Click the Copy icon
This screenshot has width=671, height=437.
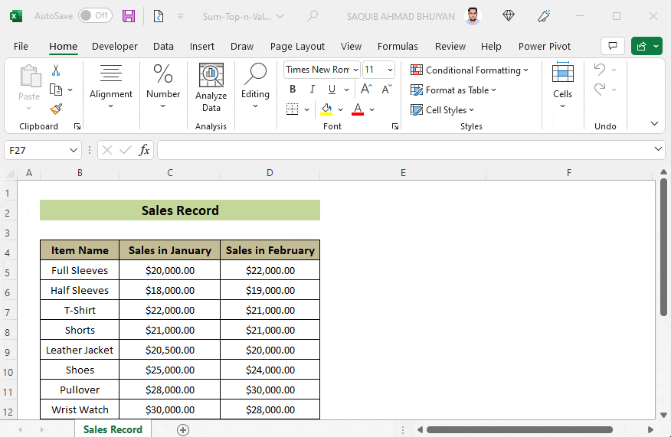[x=56, y=90]
